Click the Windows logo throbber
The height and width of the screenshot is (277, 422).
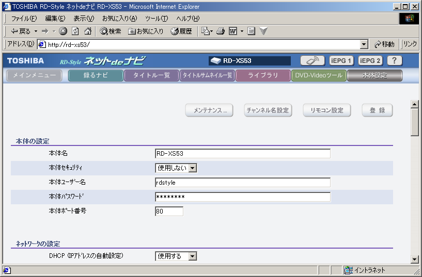409,19
